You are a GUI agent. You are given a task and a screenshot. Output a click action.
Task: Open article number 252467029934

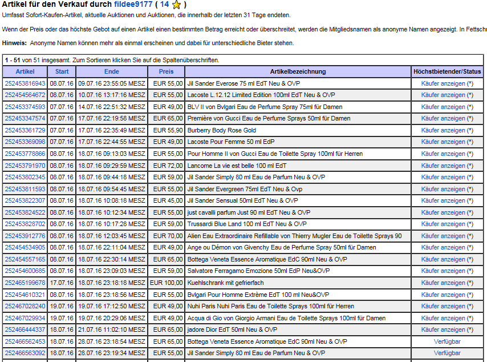(x=25, y=318)
